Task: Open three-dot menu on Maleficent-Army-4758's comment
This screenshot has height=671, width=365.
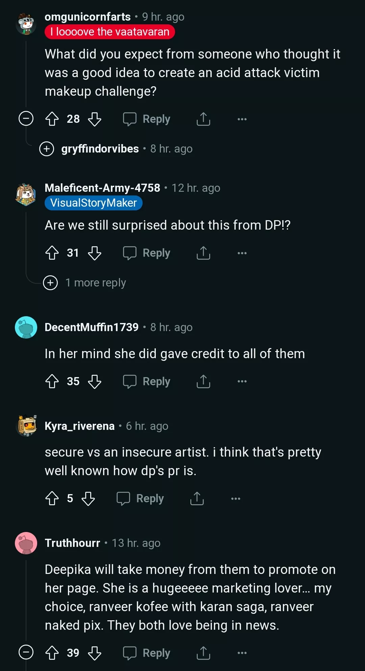Action: coord(242,253)
